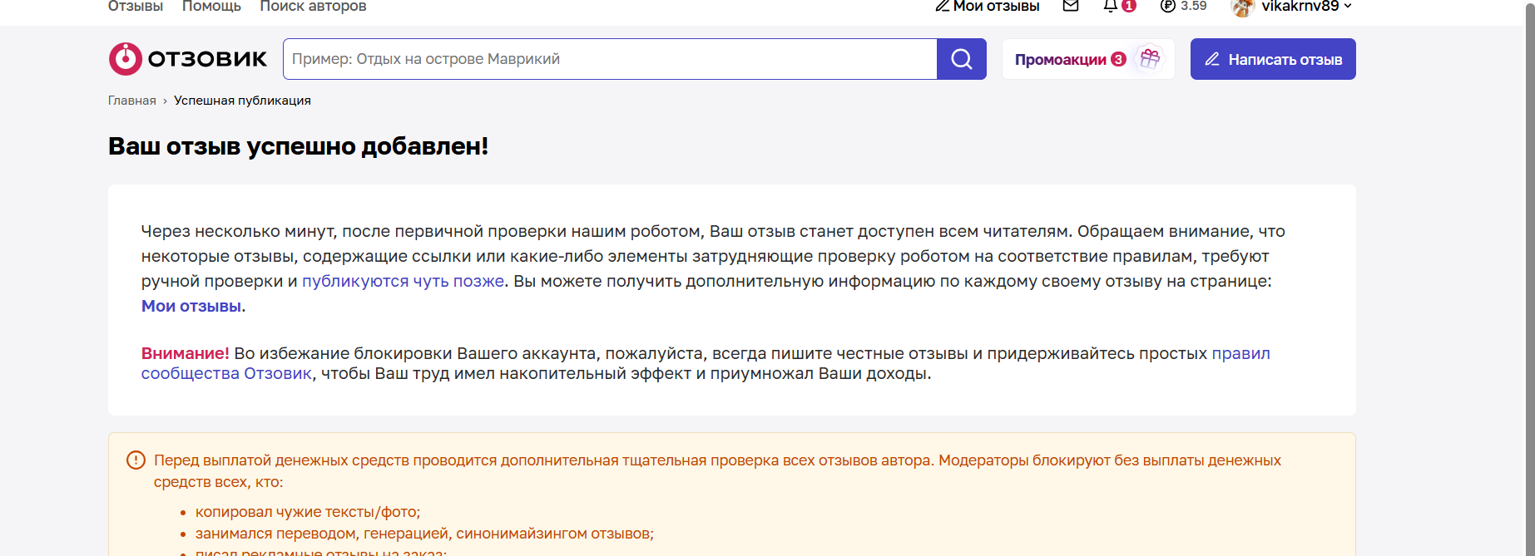Open the Помощь menu item
This screenshot has height=556, width=1535.
211,7
